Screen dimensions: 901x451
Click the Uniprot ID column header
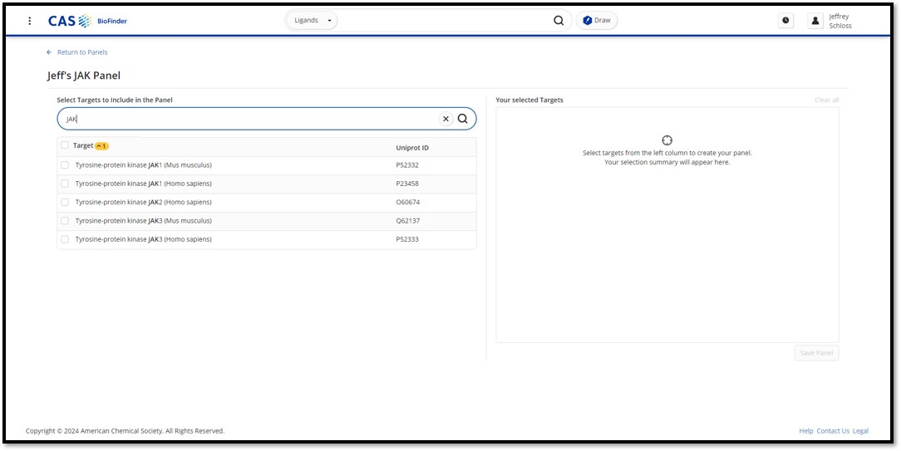pos(412,148)
